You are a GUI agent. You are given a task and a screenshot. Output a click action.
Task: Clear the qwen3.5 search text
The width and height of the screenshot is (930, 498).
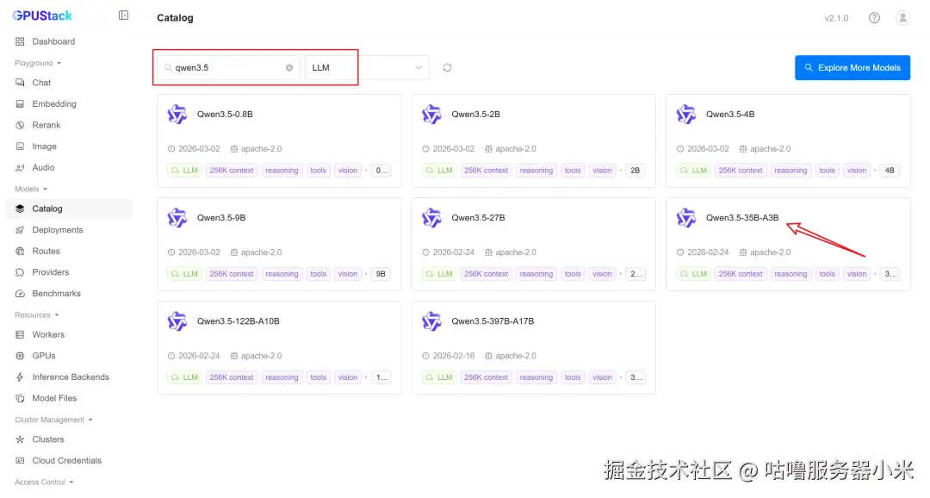point(289,68)
